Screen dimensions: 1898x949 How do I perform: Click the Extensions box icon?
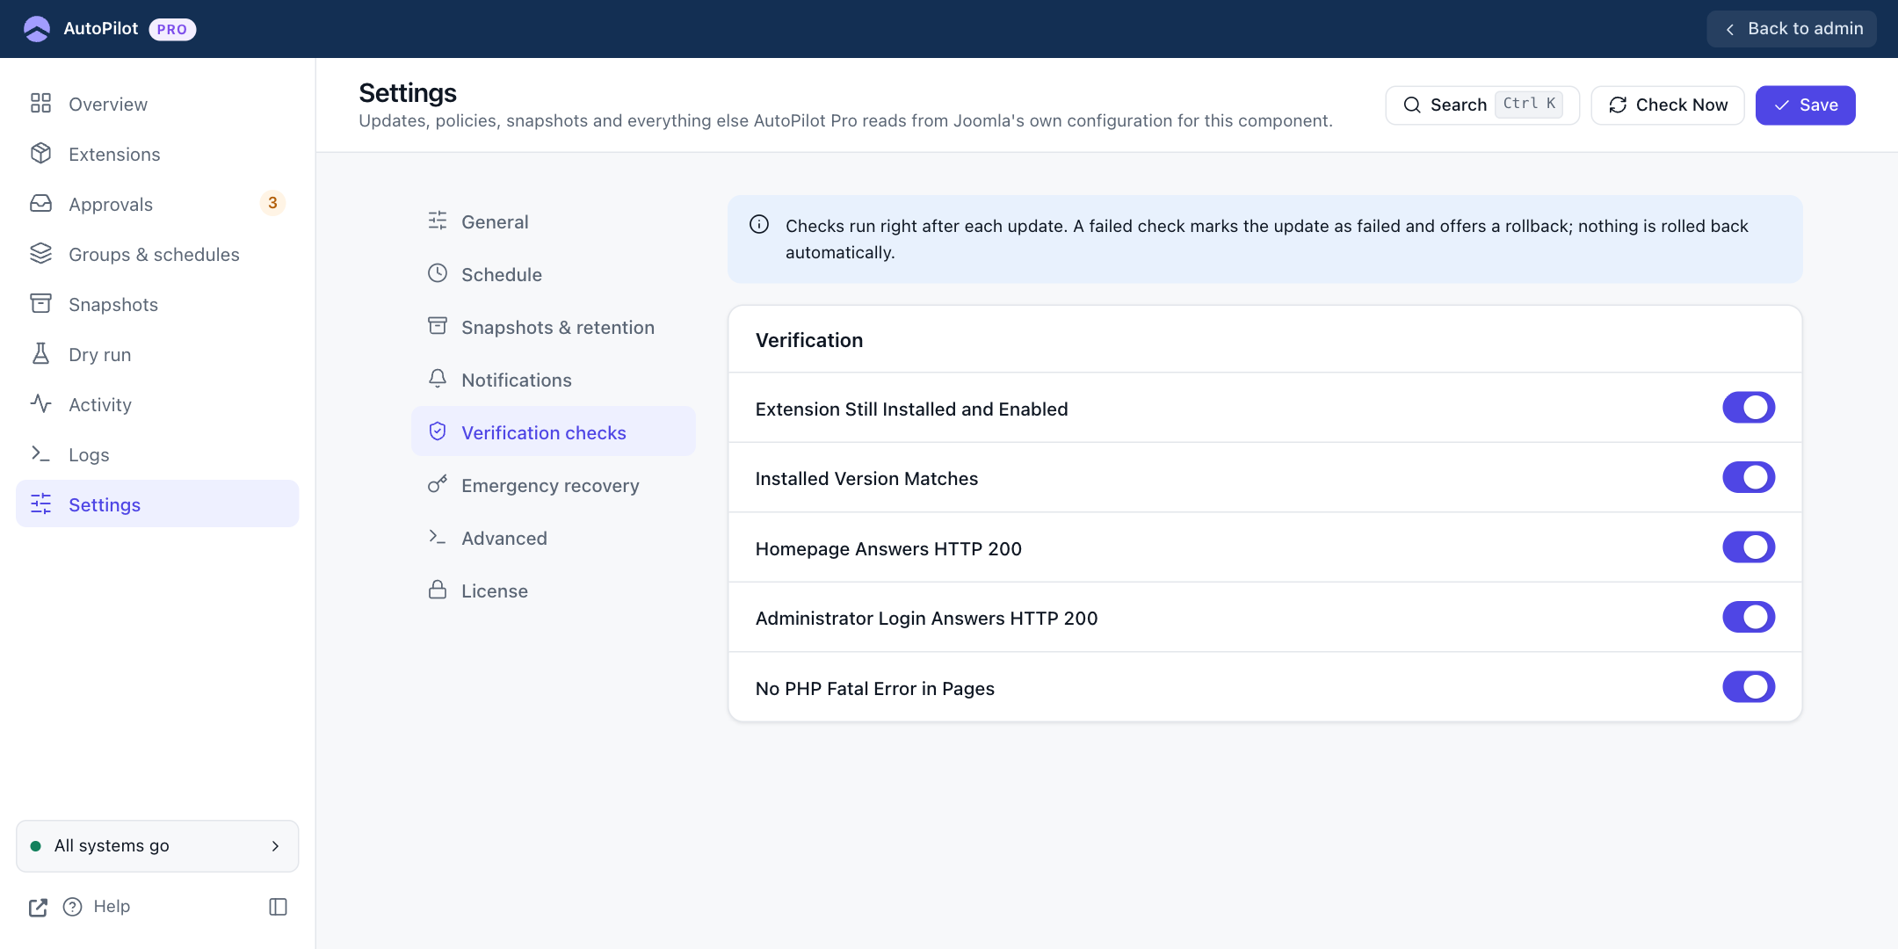pos(40,154)
